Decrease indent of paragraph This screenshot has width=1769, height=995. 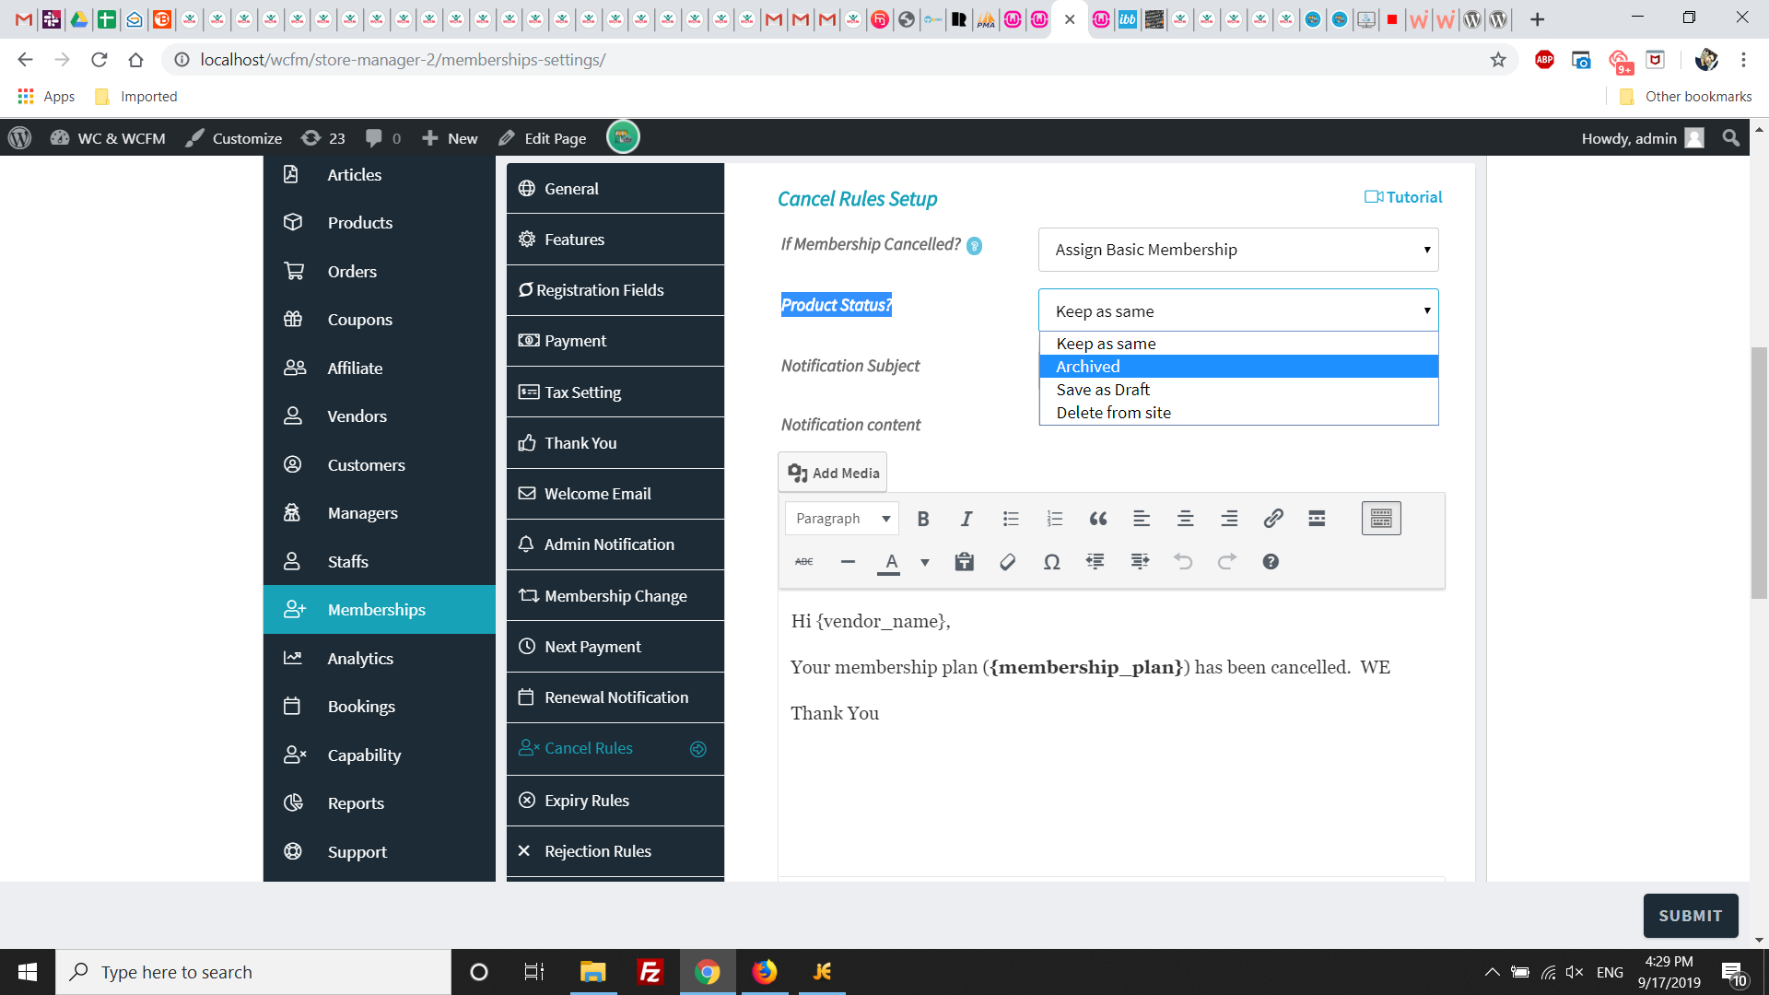click(1095, 562)
